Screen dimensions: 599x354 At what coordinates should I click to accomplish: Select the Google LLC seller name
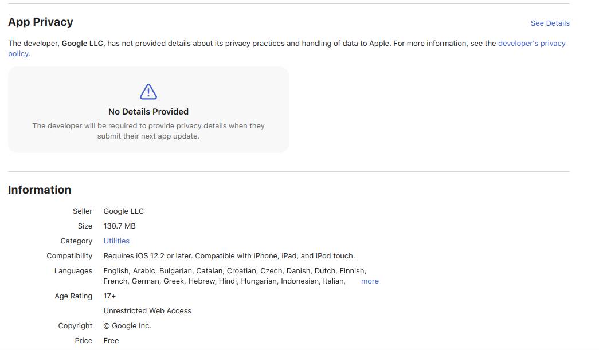click(x=124, y=211)
